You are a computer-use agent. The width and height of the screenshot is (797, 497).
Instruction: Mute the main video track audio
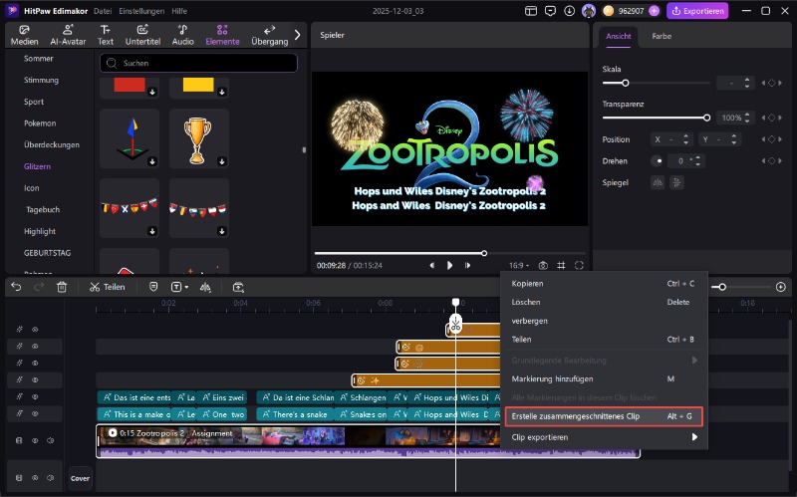coord(51,440)
